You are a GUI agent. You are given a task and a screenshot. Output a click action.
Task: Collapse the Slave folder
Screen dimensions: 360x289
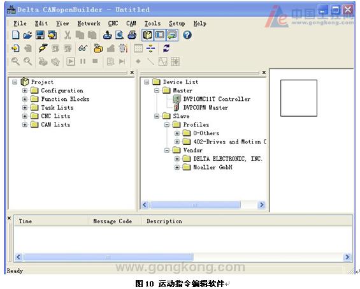point(157,116)
